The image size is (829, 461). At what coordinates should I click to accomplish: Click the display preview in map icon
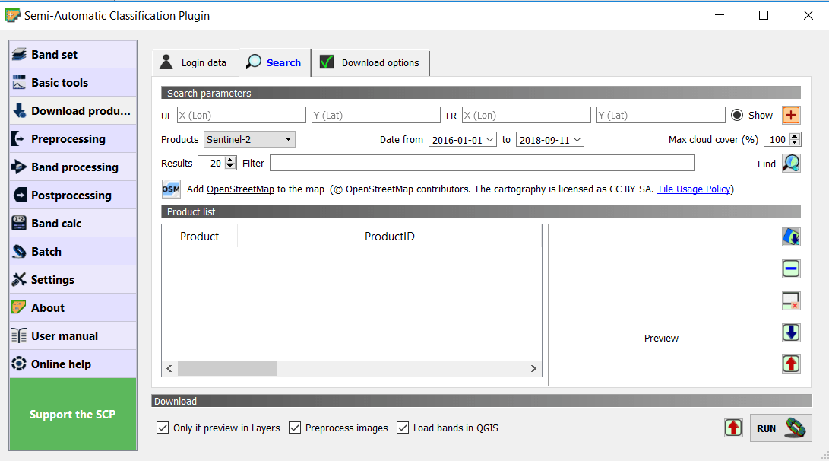[x=791, y=237]
